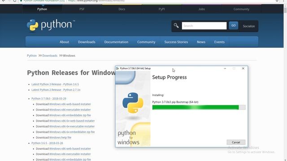Click the GO search button

[x=233, y=25]
